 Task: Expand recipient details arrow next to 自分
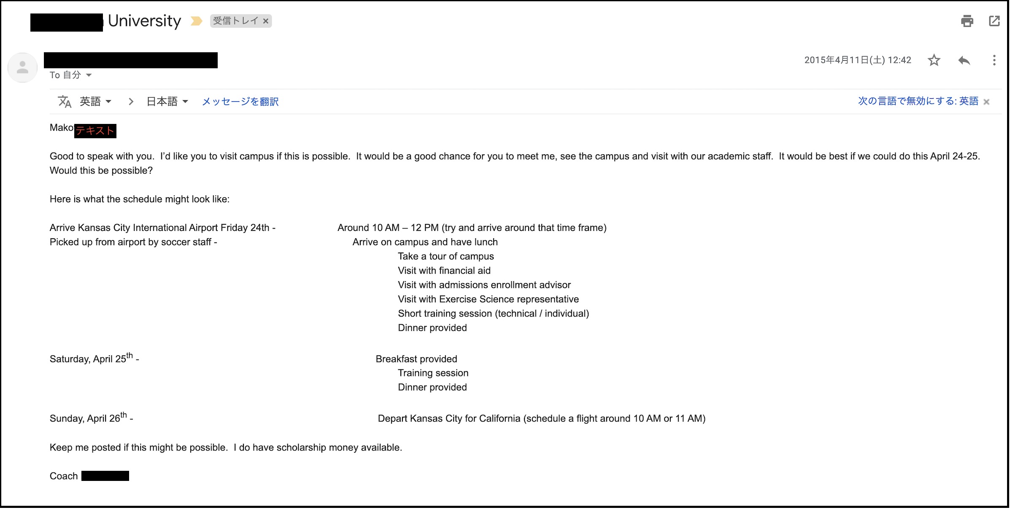click(89, 75)
